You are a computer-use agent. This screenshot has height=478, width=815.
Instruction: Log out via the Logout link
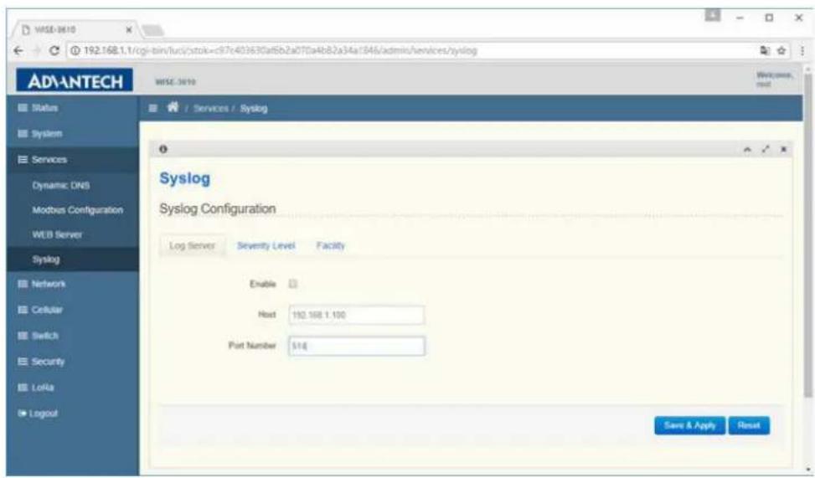(x=38, y=413)
